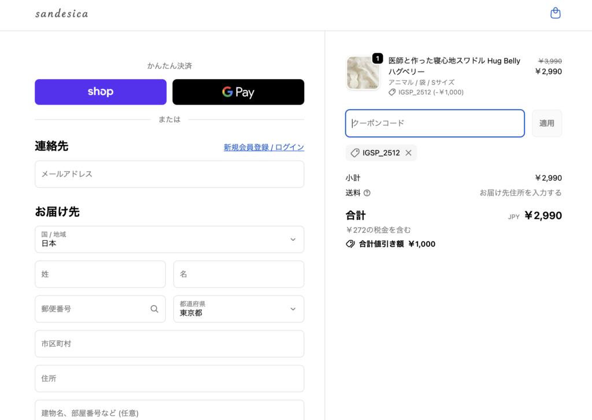
Task: Click the Hug Belly product thumbnail
Action: [x=363, y=73]
